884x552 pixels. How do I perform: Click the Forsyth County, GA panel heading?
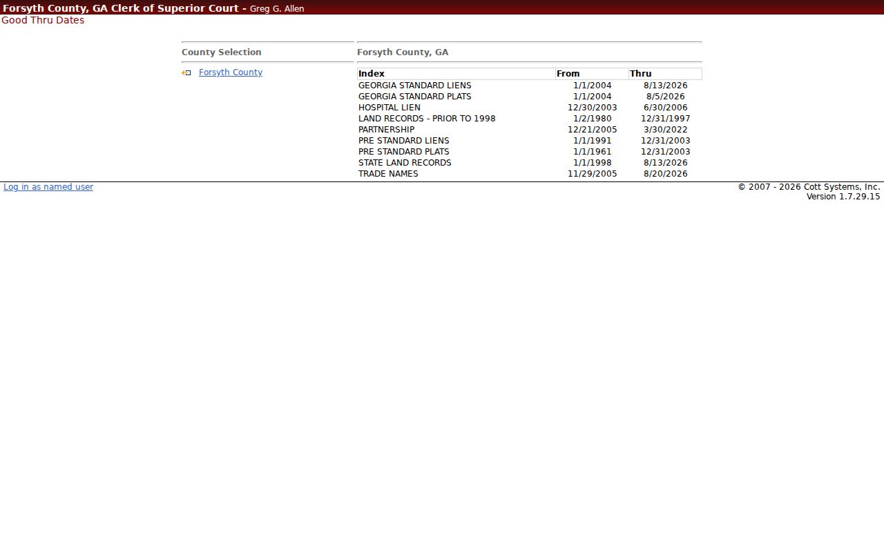[403, 52]
